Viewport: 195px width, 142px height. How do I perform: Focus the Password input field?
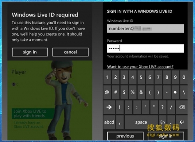coord(145,48)
